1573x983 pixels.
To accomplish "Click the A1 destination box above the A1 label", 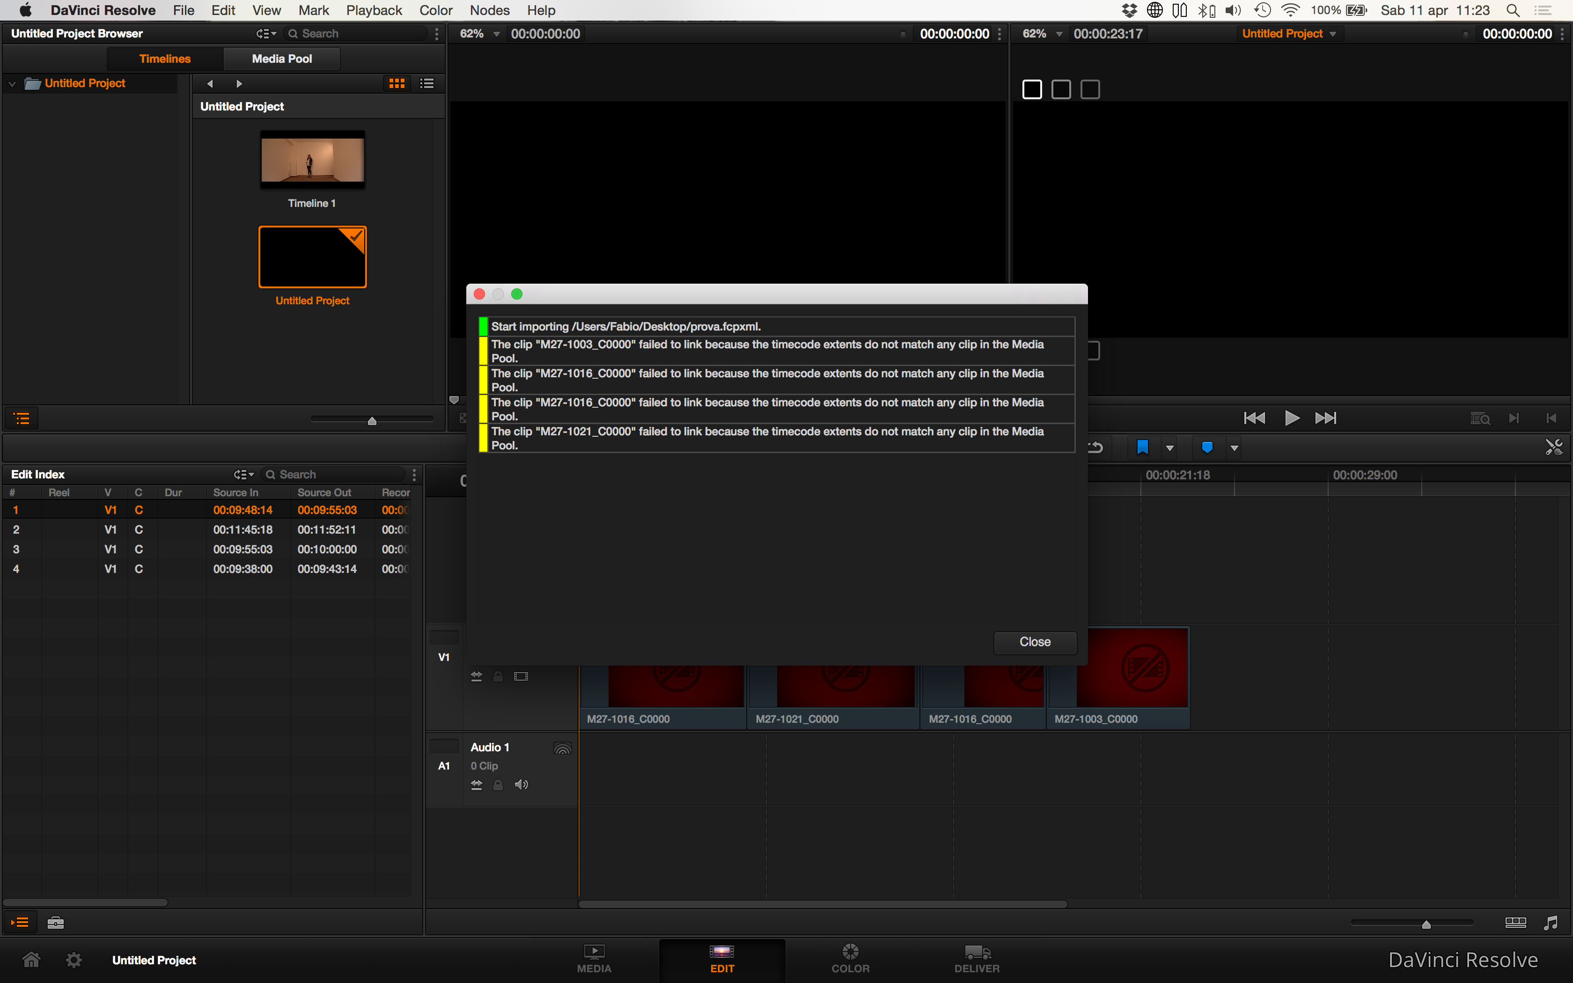I will pyautogui.click(x=444, y=746).
